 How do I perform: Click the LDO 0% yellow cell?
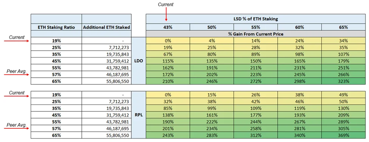point(168,41)
